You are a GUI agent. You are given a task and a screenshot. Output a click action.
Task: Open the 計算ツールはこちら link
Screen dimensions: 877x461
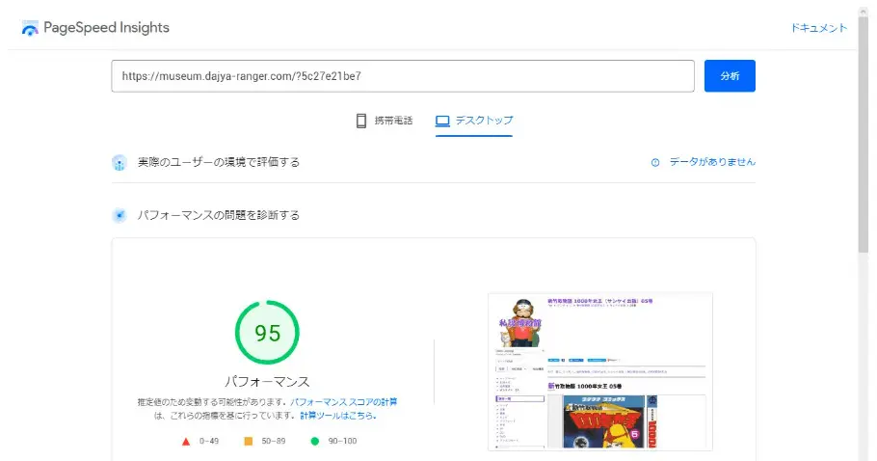tap(338, 415)
